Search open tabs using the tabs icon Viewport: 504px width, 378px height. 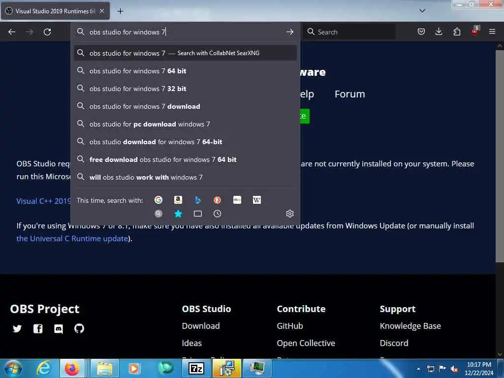198,214
